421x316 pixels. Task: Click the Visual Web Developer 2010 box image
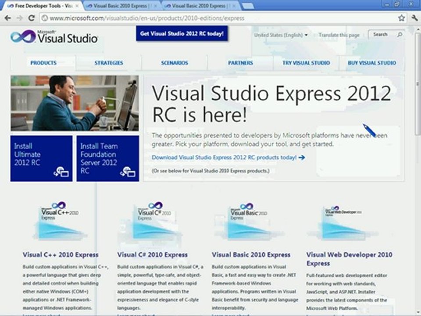[343, 223]
